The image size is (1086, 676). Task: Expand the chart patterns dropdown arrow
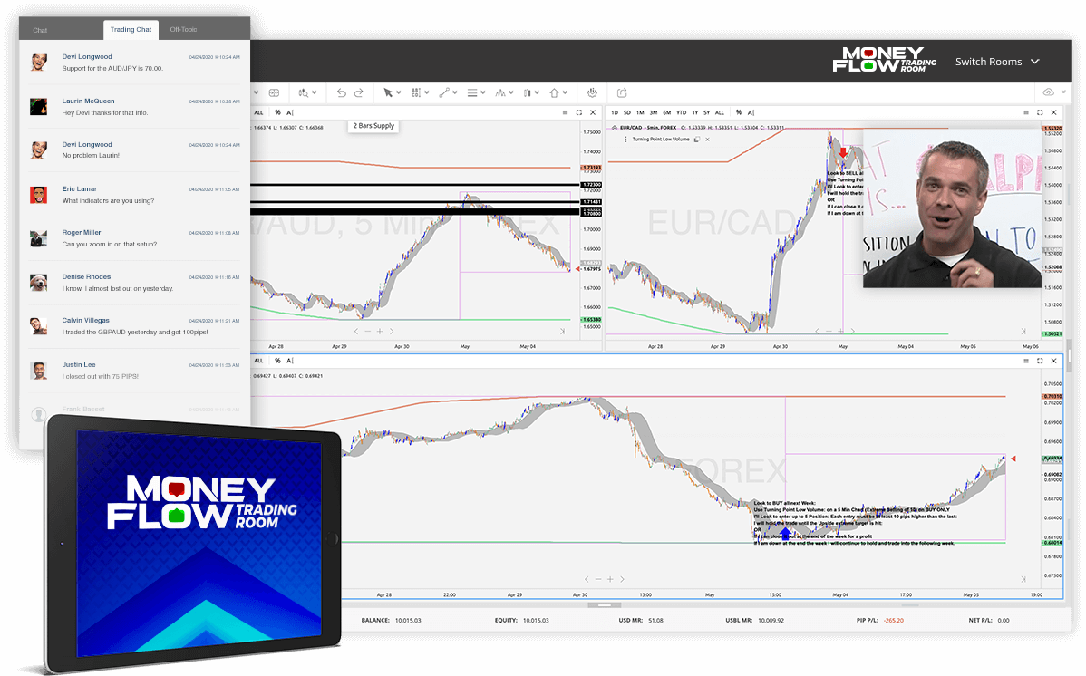click(x=511, y=92)
